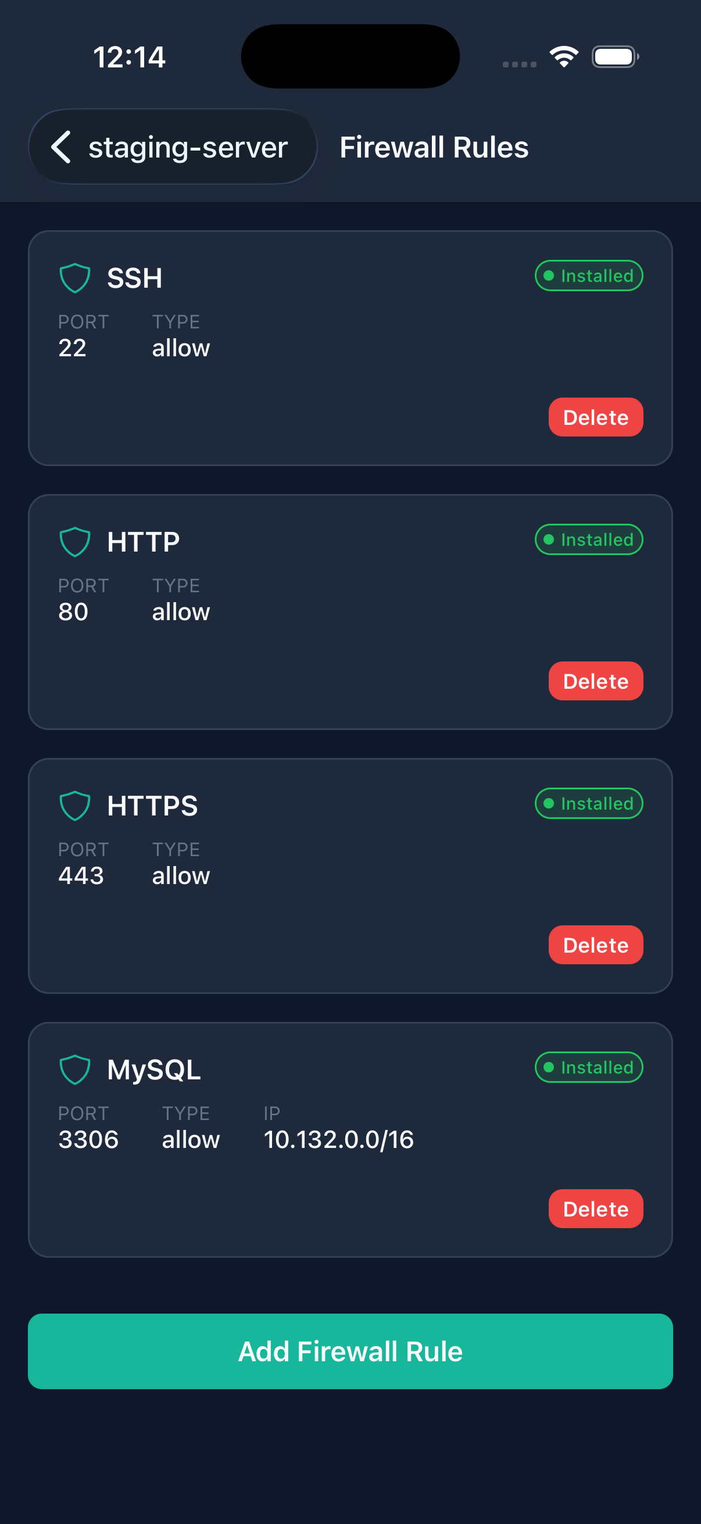Image resolution: width=701 pixels, height=1524 pixels.
Task: Click the green status dot on MySQL badge
Action: tap(549, 1067)
